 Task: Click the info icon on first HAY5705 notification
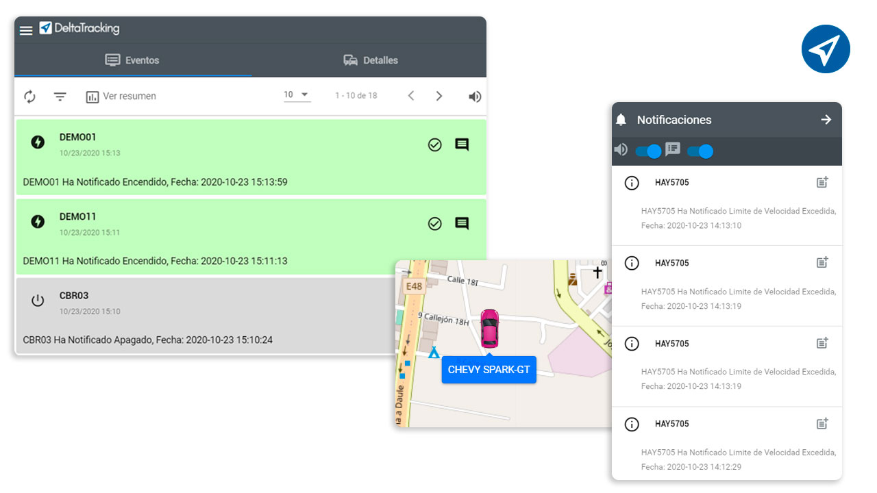tap(631, 182)
